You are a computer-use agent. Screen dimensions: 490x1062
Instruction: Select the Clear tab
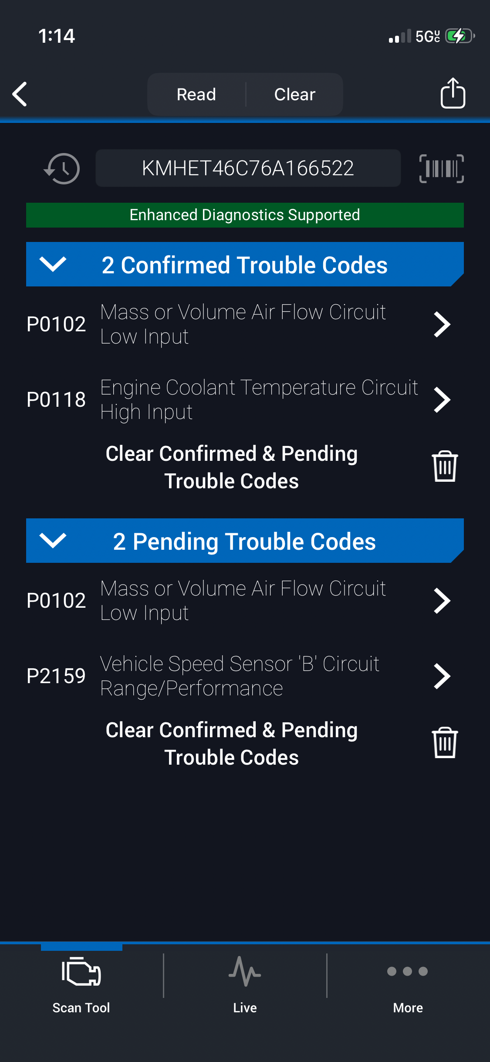pos(295,95)
